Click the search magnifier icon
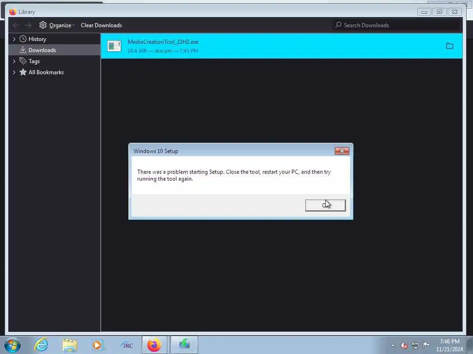The width and height of the screenshot is (473, 354). point(339,25)
